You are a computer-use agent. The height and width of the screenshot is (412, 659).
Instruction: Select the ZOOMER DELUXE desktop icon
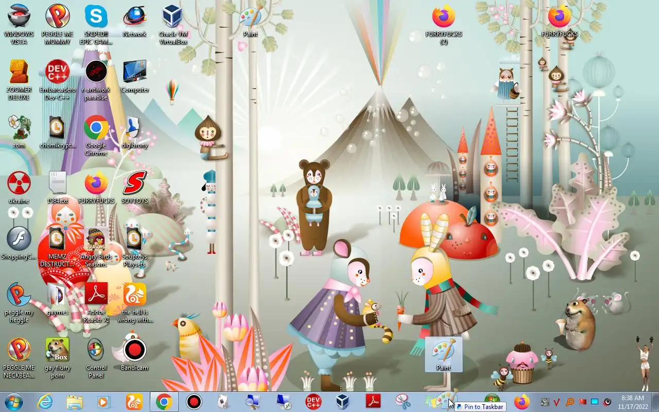[19, 79]
